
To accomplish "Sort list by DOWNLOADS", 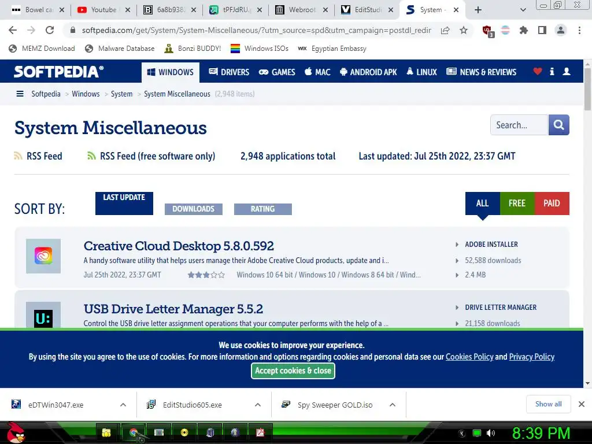I will click(x=193, y=209).
